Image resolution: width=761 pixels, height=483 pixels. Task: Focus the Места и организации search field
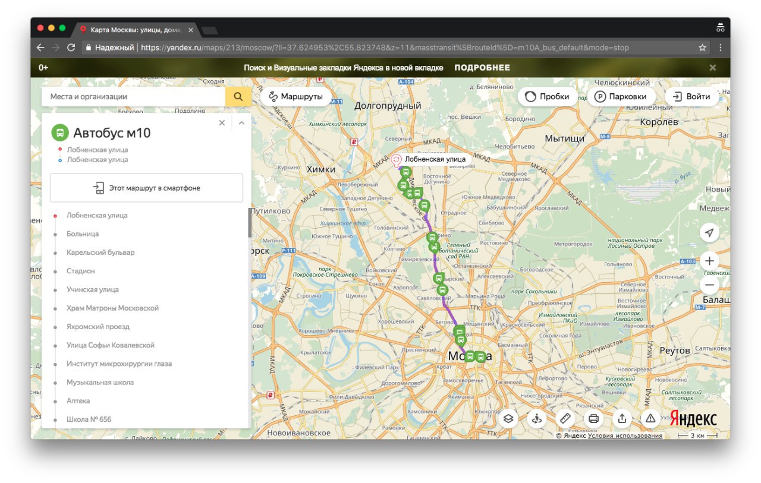coord(134,96)
